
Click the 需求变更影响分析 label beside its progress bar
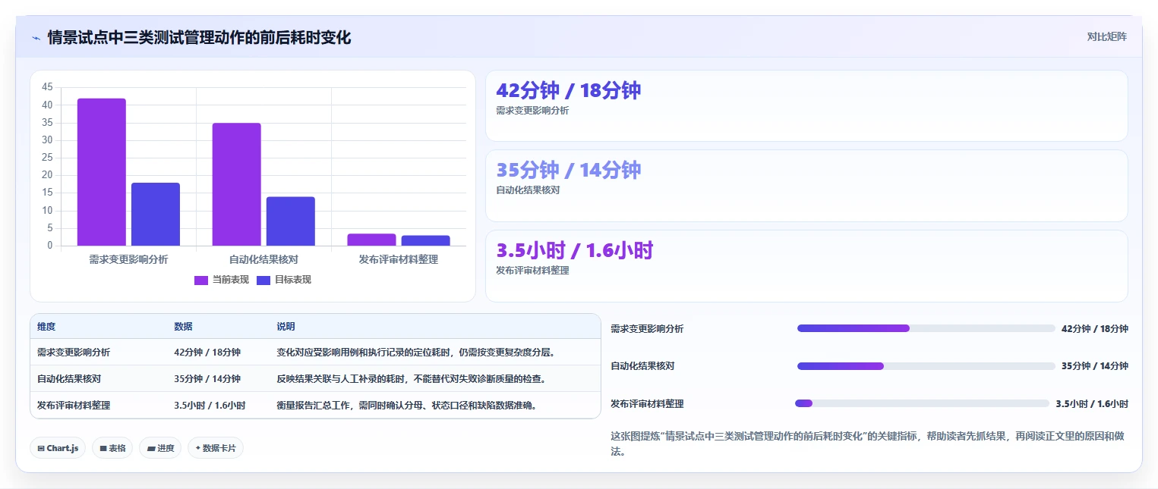click(647, 329)
